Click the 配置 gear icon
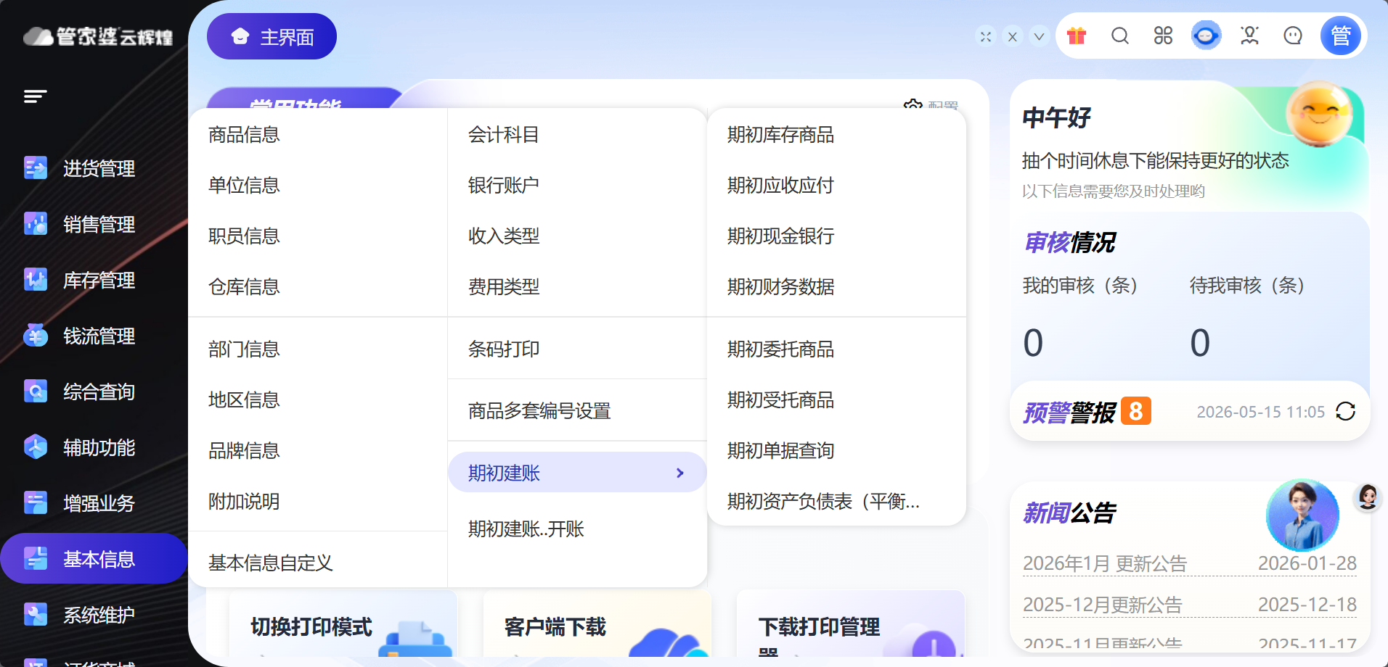Image resolution: width=1388 pixels, height=667 pixels. 913,104
